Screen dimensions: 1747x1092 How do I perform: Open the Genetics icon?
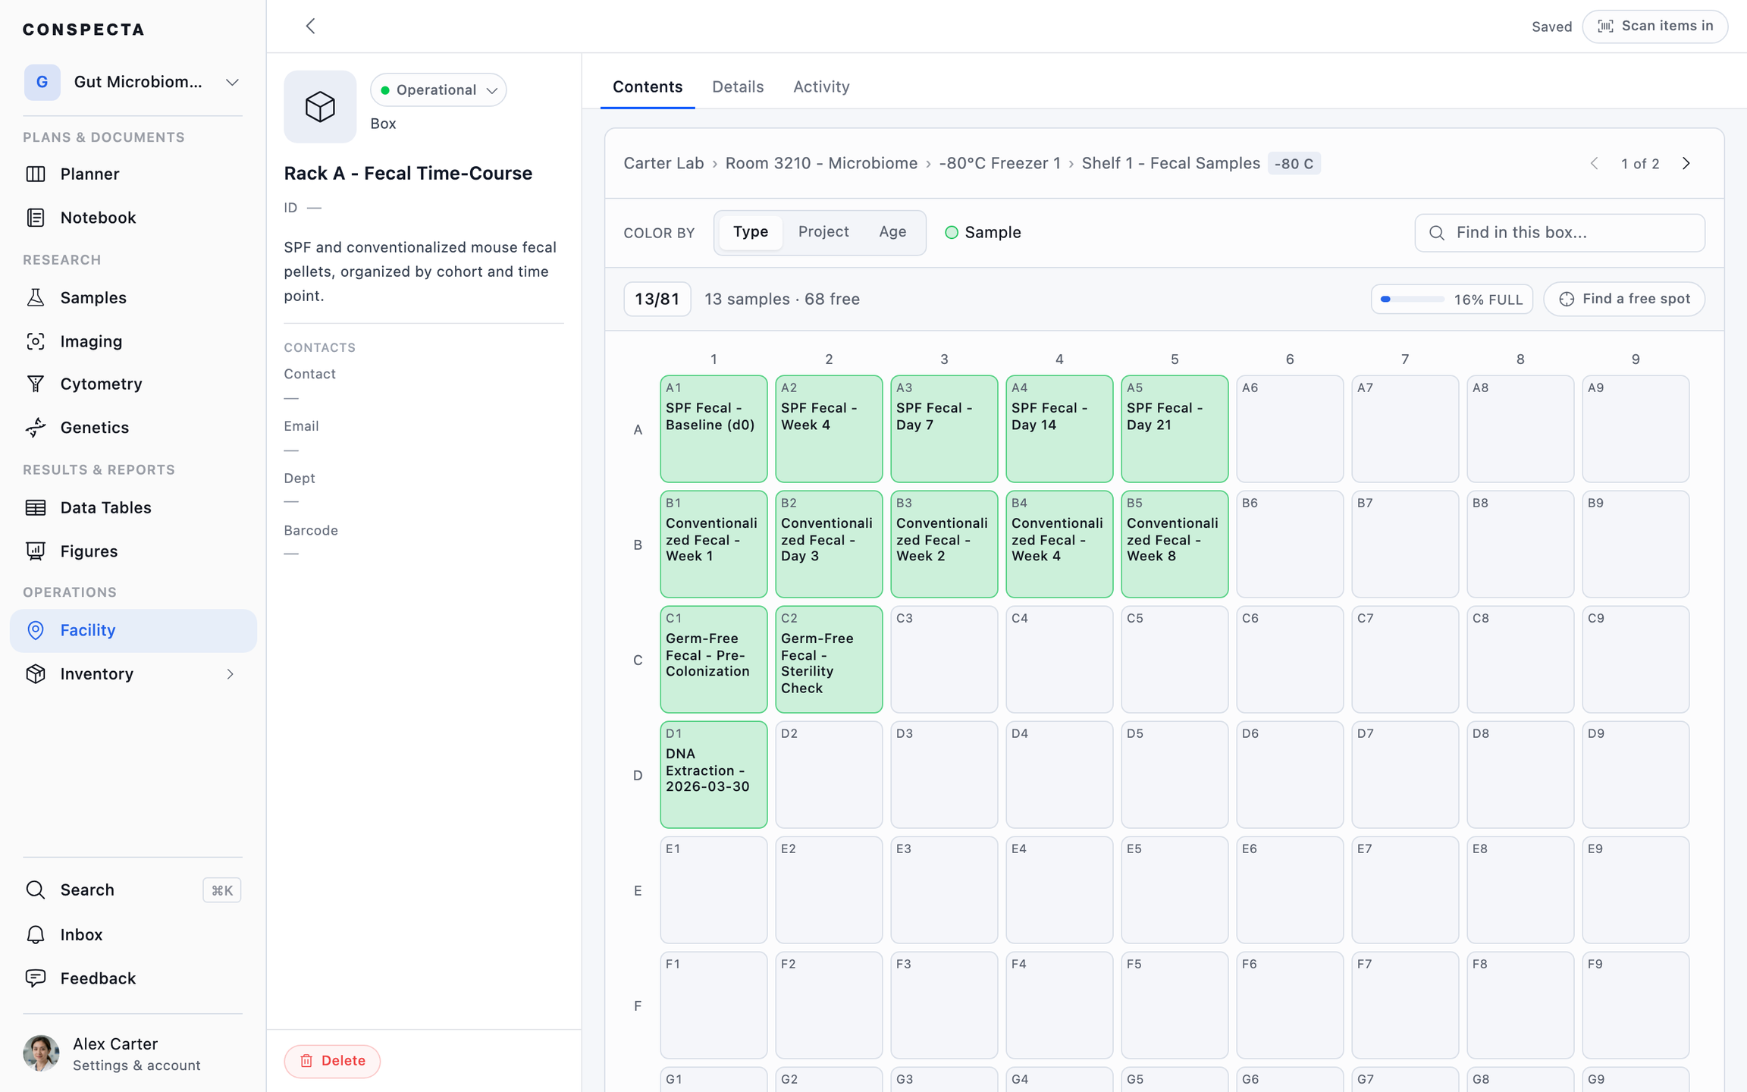tap(36, 428)
